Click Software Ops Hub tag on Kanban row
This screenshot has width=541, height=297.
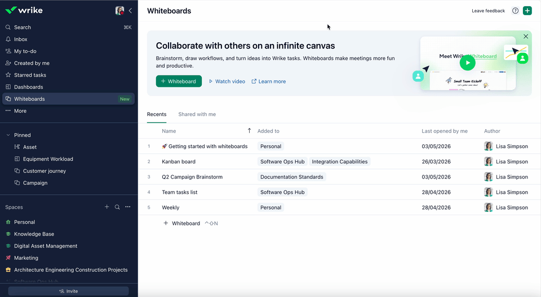click(282, 161)
